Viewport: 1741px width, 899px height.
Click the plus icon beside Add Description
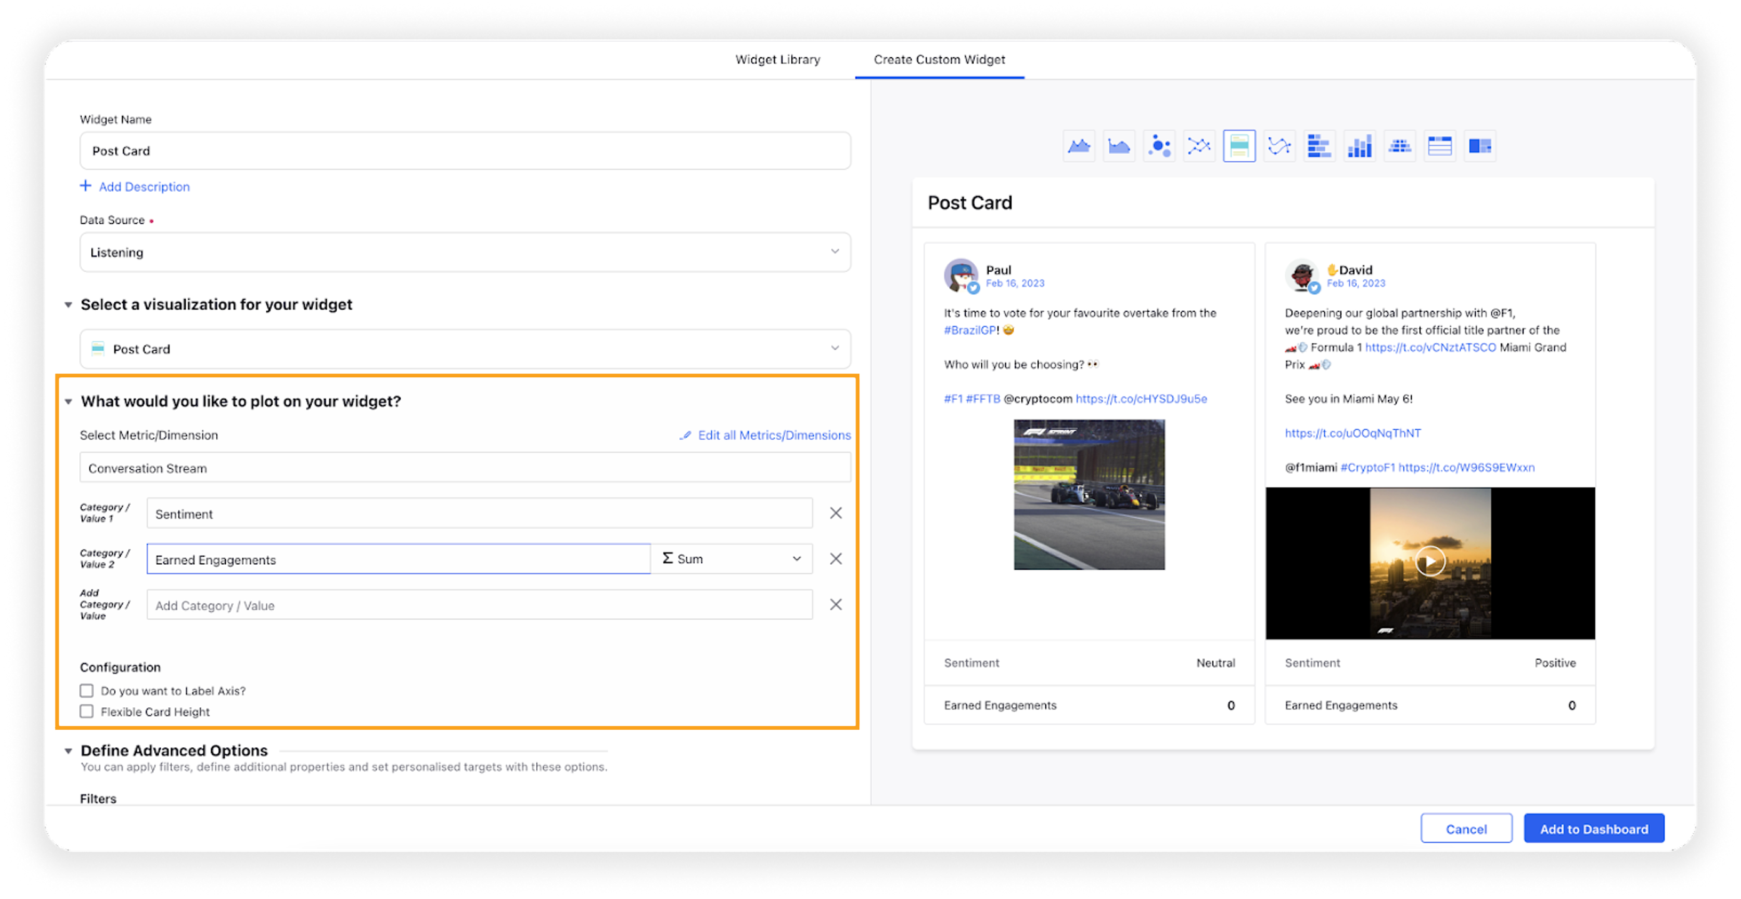coord(86,186)
